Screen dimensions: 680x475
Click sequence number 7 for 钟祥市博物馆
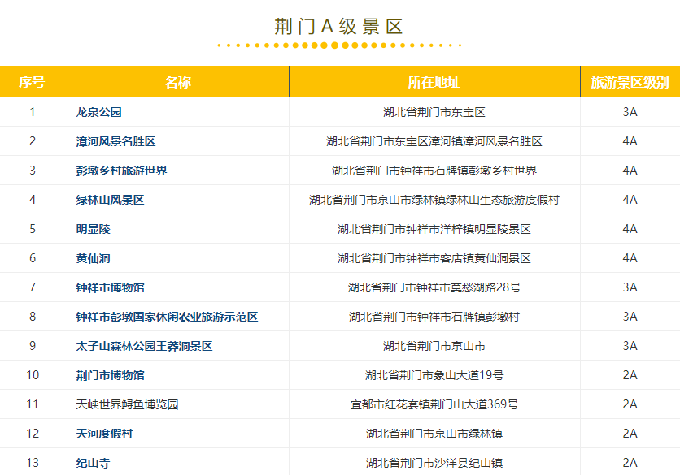click(33, 287)
